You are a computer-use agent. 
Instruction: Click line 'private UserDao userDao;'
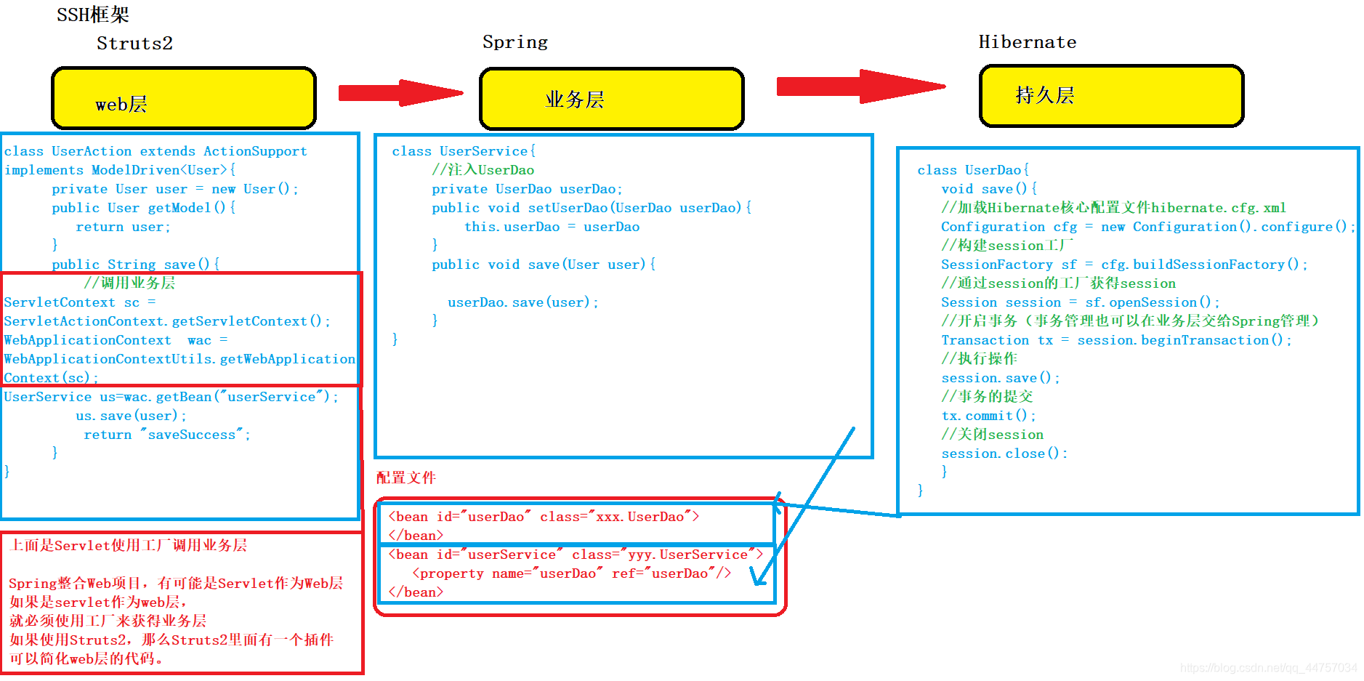(528, 189)
